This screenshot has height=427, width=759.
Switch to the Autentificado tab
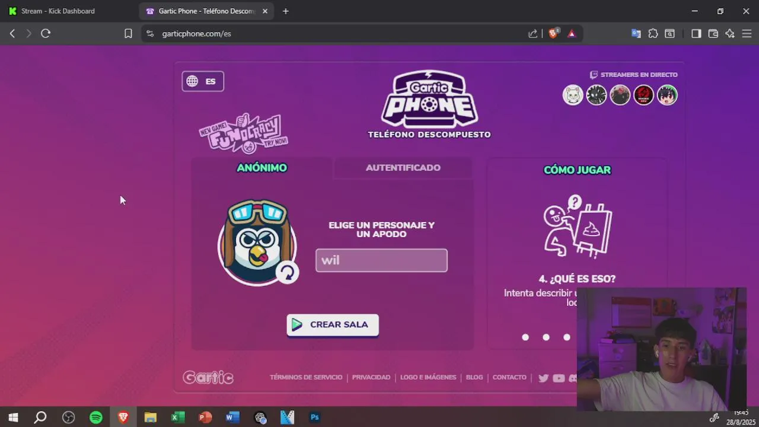403,168
